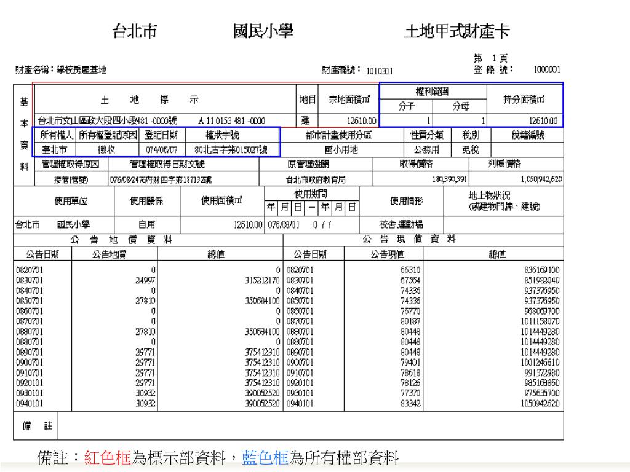The image size is (630, 472).
Task: Select the certificate number 80北古字第015027號
Action: 231,150
